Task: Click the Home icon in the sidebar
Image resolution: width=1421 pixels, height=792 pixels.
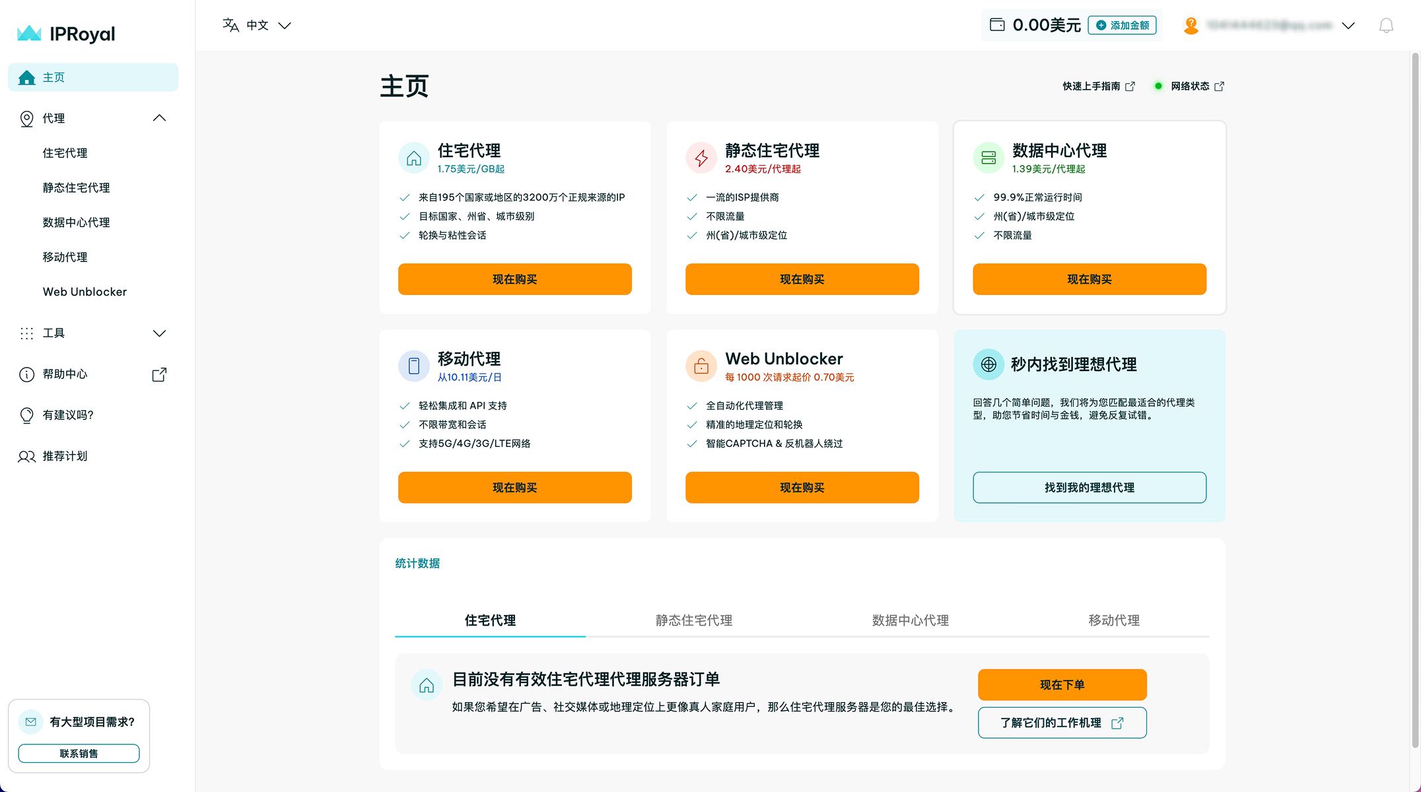Action: (x=27, y=78)
